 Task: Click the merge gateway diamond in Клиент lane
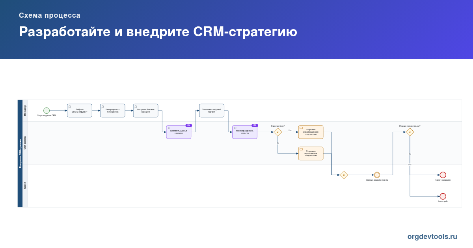(x=344, y=175)
